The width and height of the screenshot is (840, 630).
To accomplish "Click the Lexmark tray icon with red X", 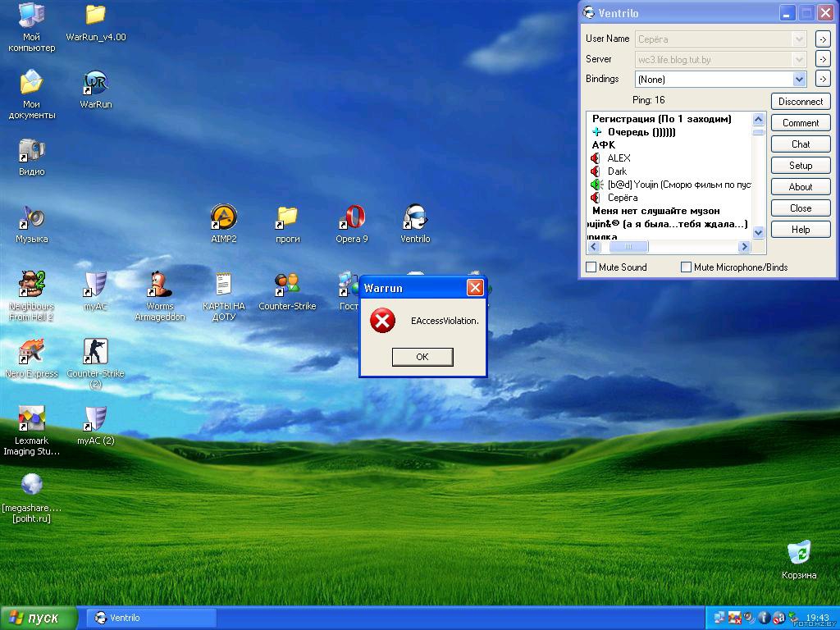I will click(x=734, y=618).
